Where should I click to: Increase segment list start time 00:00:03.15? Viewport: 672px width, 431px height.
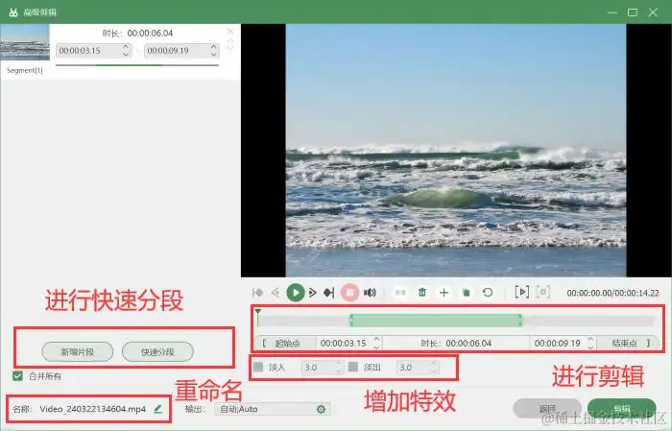(x=126, y=47)
